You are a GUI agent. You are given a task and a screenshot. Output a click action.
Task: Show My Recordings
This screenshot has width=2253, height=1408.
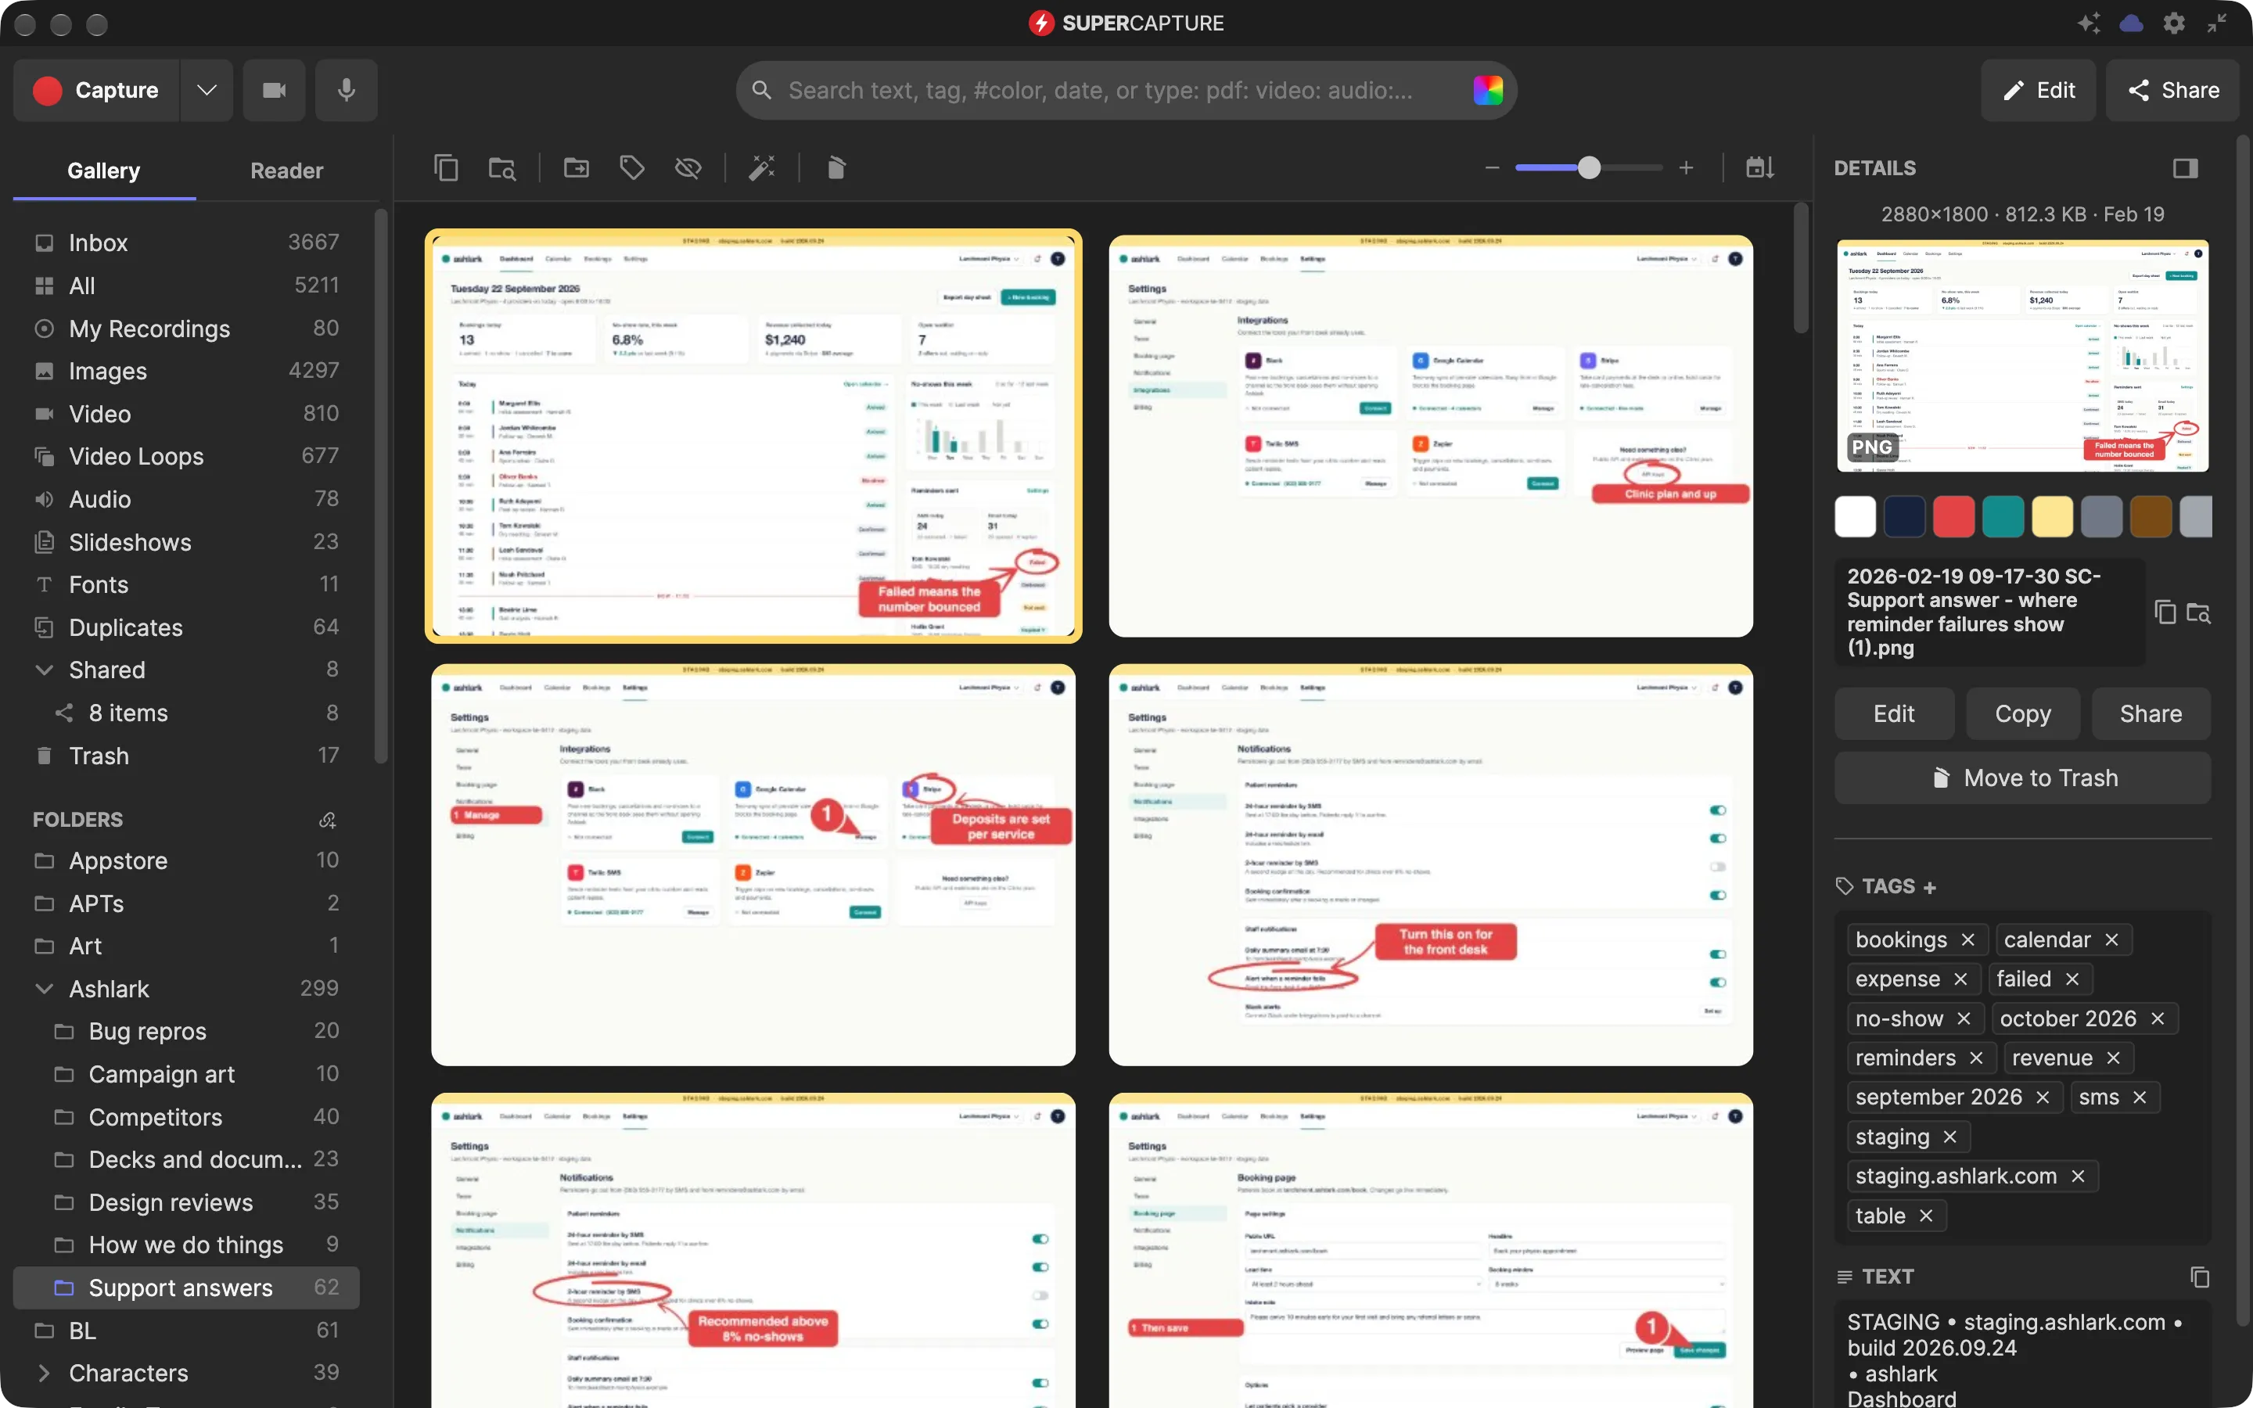[x=186, y=328]
